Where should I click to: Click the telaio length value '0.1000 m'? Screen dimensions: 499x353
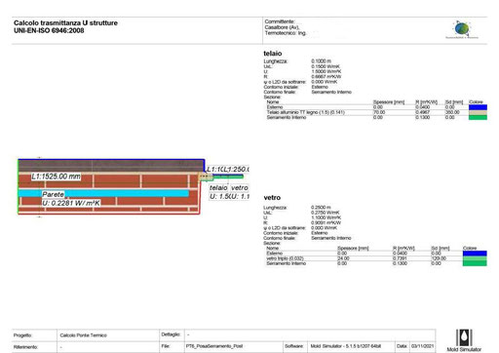pos(321,61)
